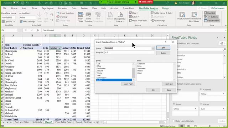Image resolution: width=228 pixels, height=128 pixels.
Task: Adjust the zoom slider
Action: tap(210, 126)
